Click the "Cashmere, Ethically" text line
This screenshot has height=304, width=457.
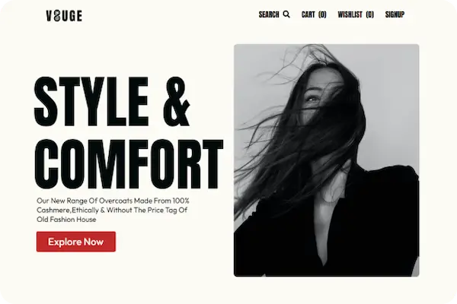click(112, 210)
